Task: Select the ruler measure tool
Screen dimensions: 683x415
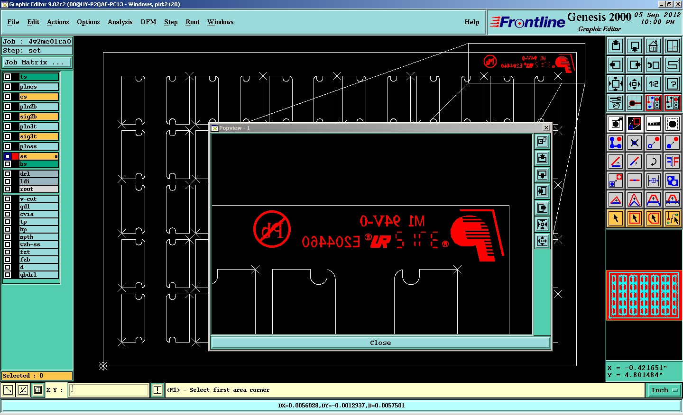Action: [x=654, y=124]
